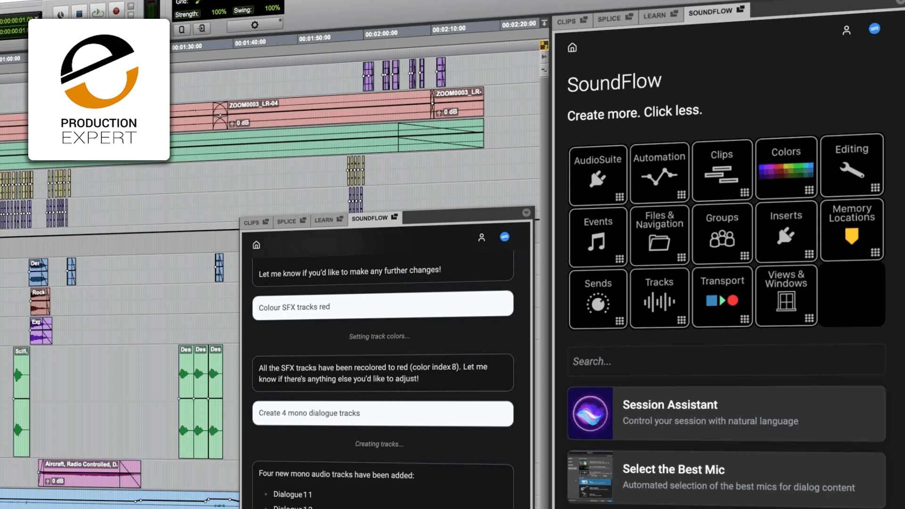Toggle the metronome click button
This screenshot has width=905, height=509.
click(x=60, y=13)
